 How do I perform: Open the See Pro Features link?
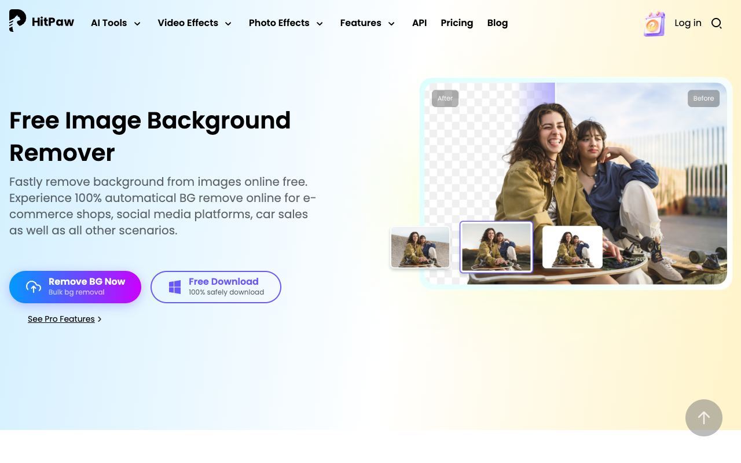point(64,319)
